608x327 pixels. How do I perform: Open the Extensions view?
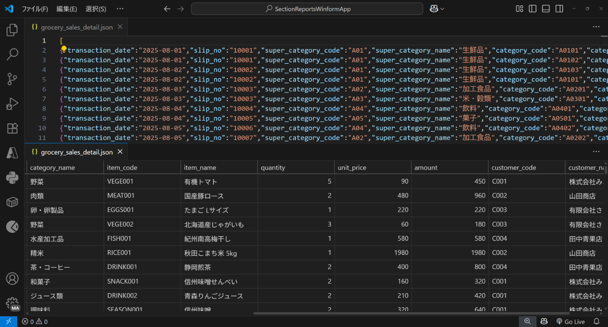[12, 128]
